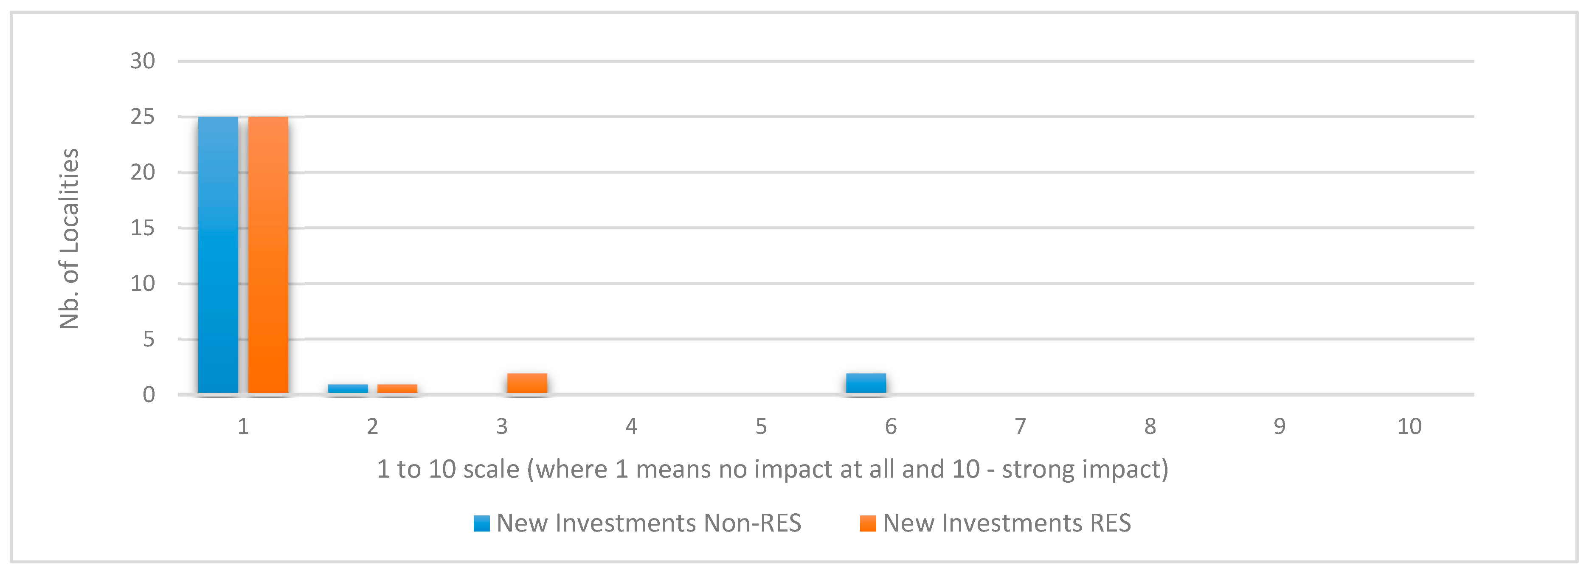Select the "4" category label on horizontal axis
This screenshot has width=1589, height=574.
tap(631, 427)
